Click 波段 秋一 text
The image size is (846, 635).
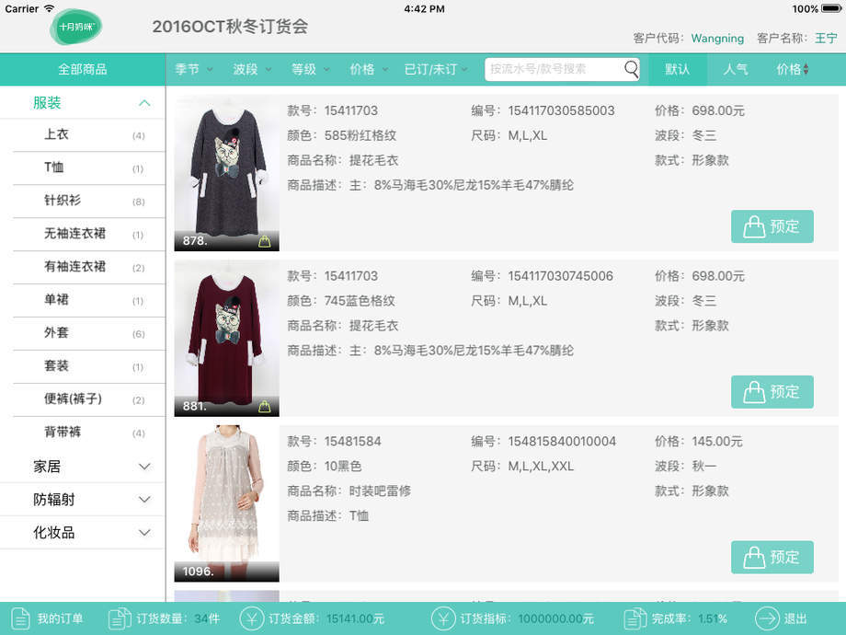point(686,466)
